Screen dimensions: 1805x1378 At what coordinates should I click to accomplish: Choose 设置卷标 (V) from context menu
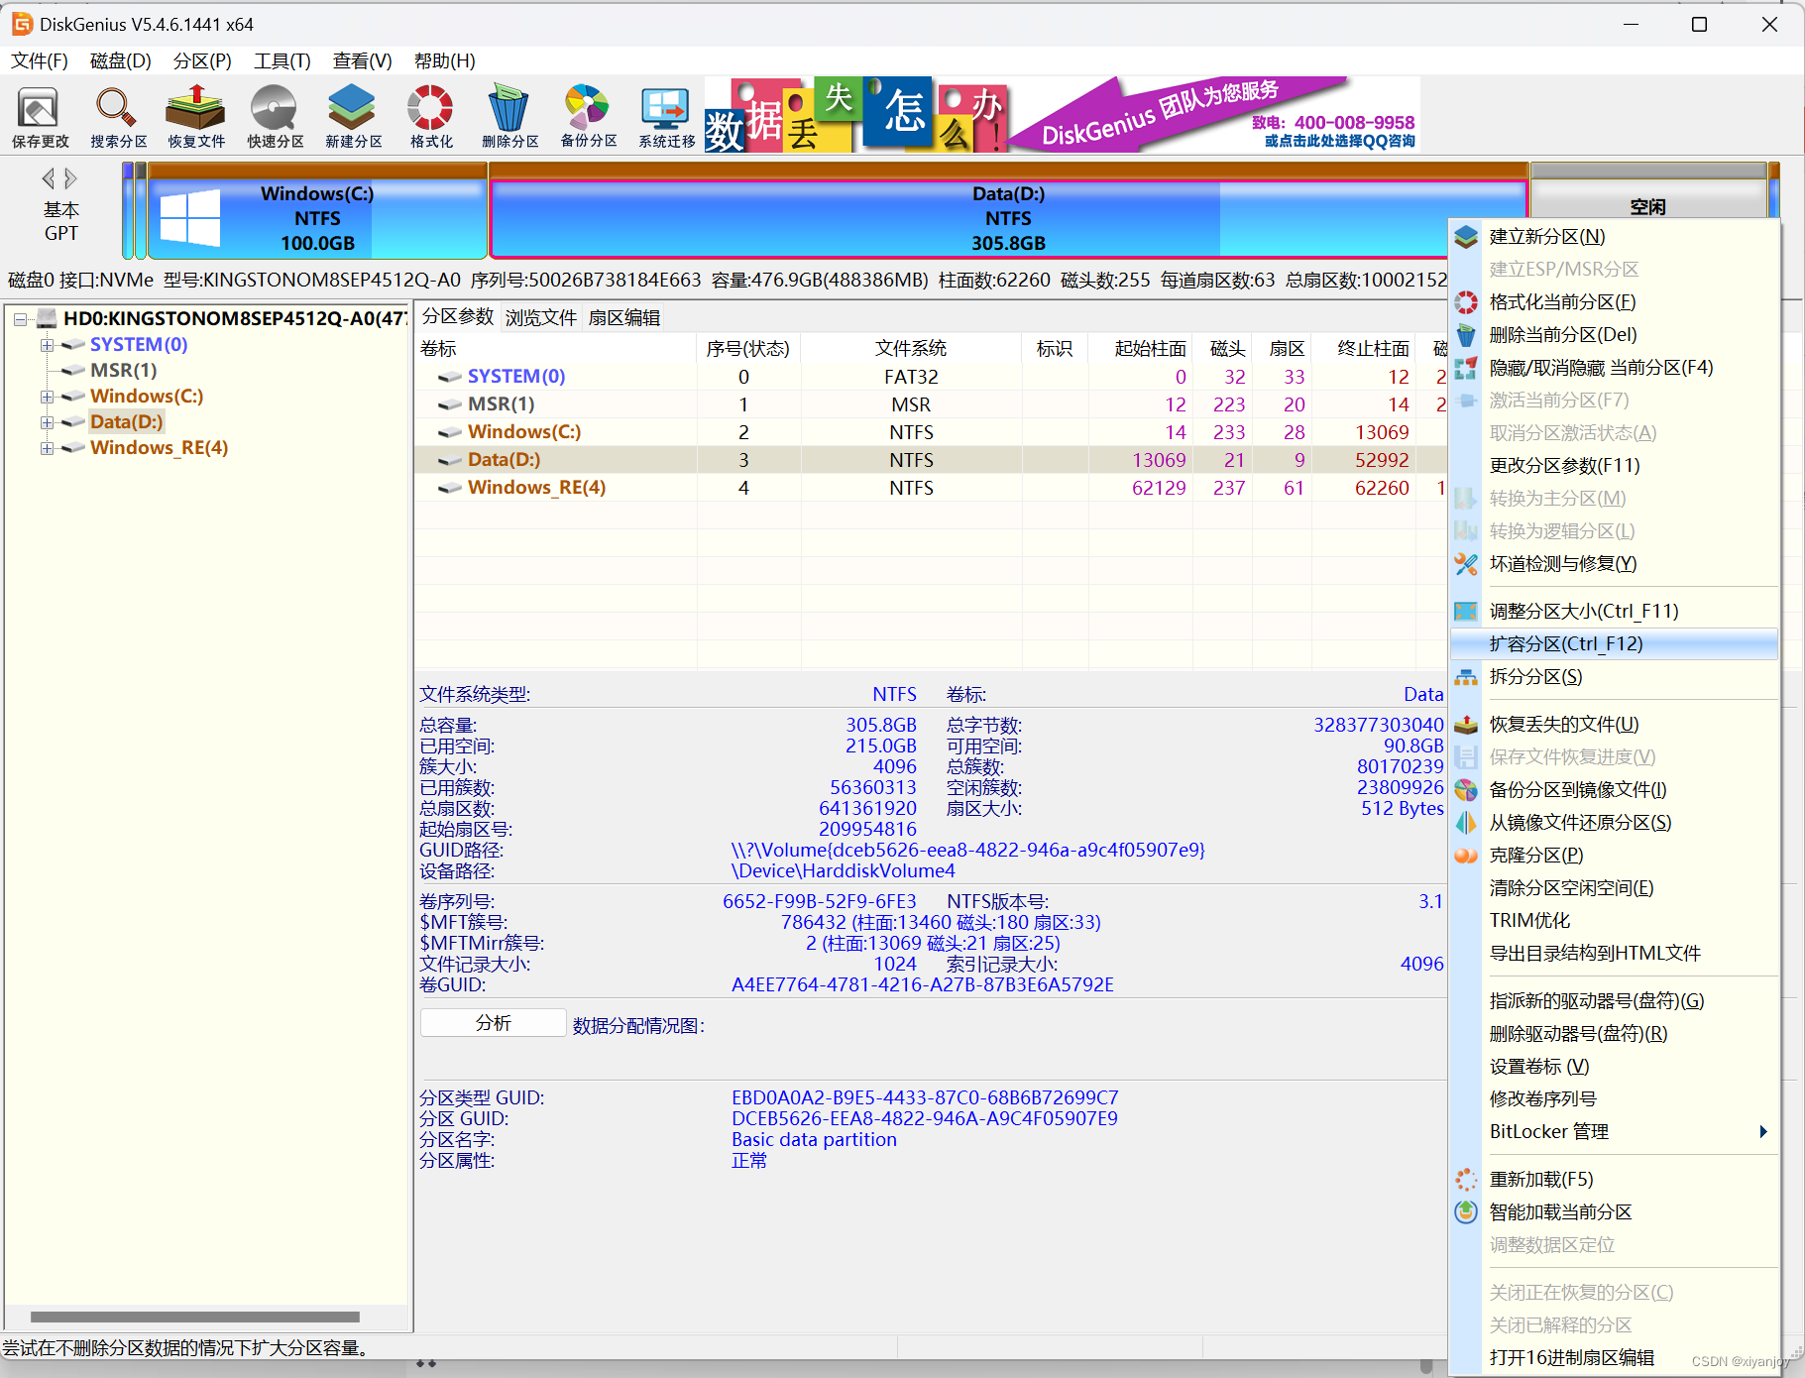(x=1614, y=1066)
